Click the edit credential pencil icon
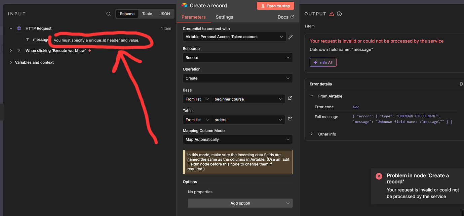Screen dimensions: 464x216 [291, 37]
